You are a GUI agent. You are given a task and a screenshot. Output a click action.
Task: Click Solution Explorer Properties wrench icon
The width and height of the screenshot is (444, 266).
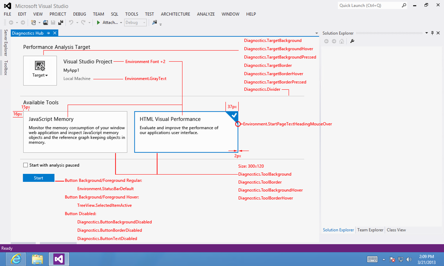[x=352, y=41]
